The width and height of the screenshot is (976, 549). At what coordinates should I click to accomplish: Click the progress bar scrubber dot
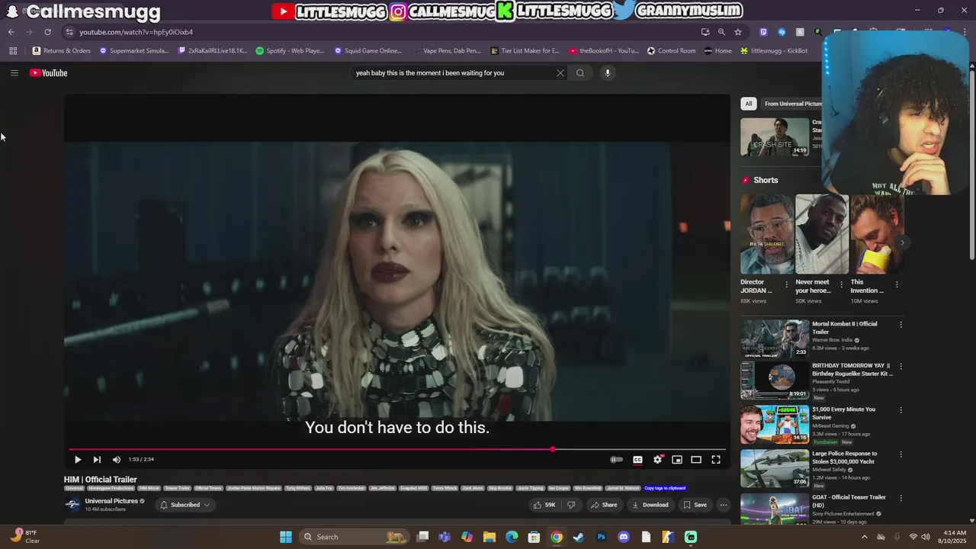[x=553, y=449]
